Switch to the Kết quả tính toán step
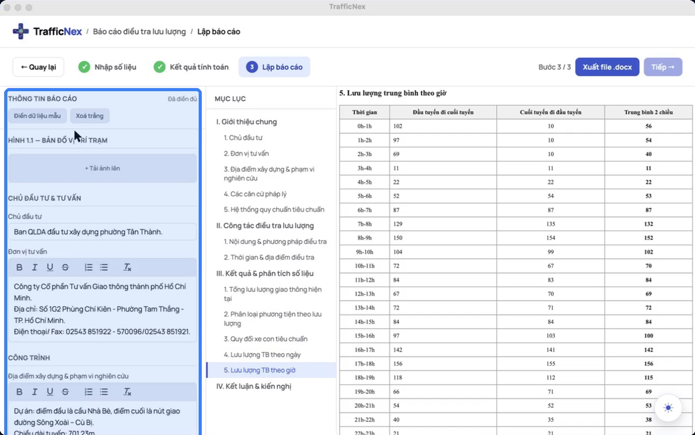 point(191,67)
